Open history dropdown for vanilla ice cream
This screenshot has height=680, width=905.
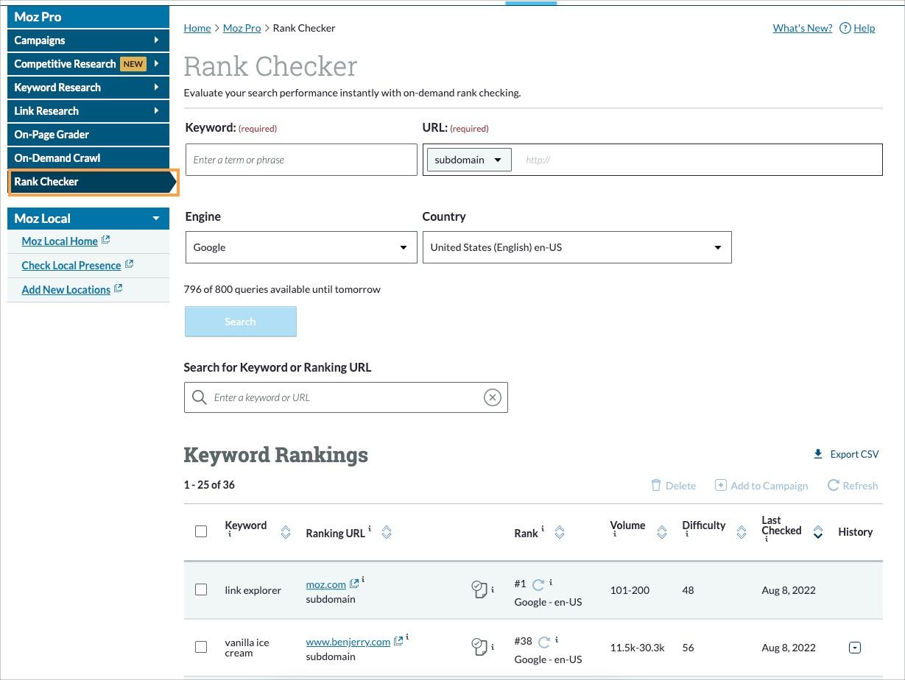tap(855, 648)
